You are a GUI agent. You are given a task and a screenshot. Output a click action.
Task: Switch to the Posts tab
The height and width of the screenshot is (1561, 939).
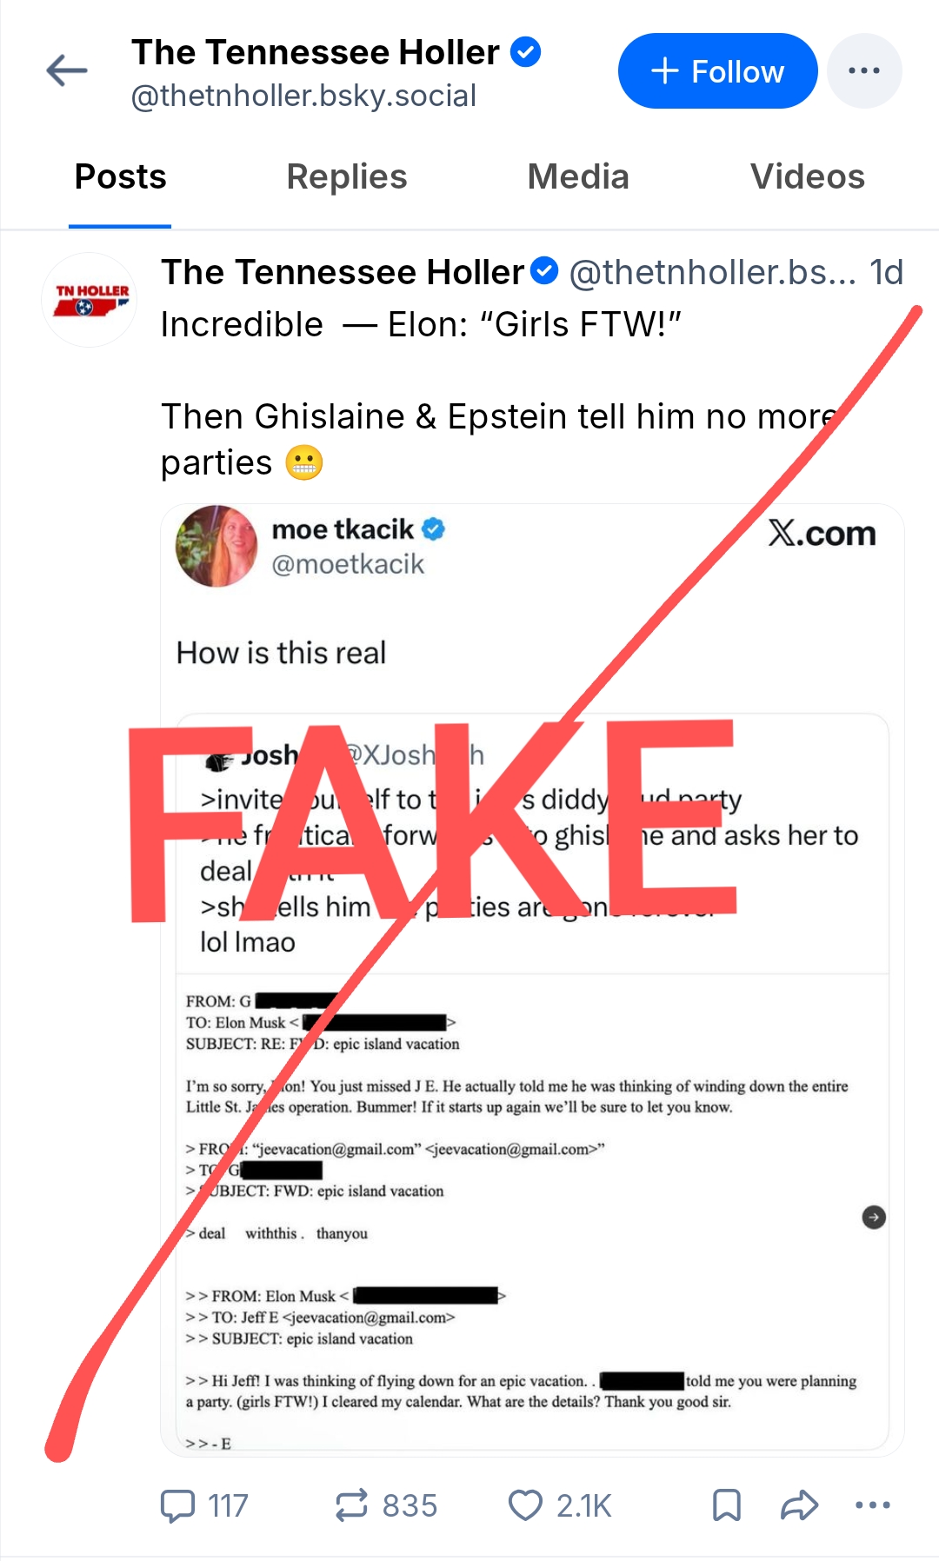pos(120,177)
